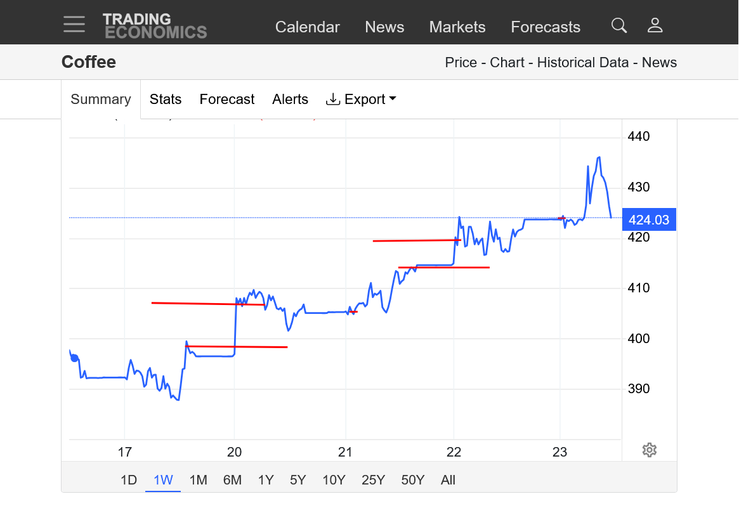Choose the 10Y chart range
This screenshot has width=739, height=520.
(334, 480)
